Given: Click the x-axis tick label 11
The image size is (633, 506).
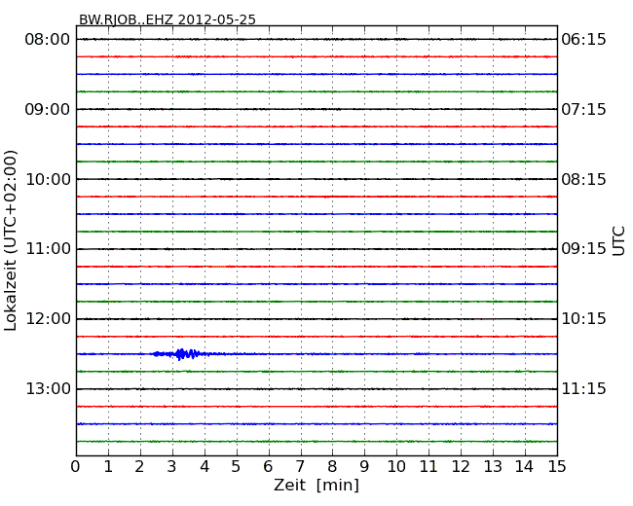Looking at the screenshot, I should tap(428, 466).
